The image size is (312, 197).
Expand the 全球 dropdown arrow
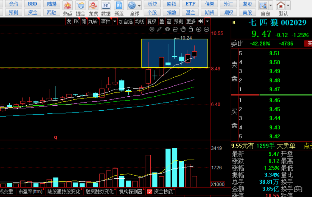pyautogui.click(x=140, y=6)
